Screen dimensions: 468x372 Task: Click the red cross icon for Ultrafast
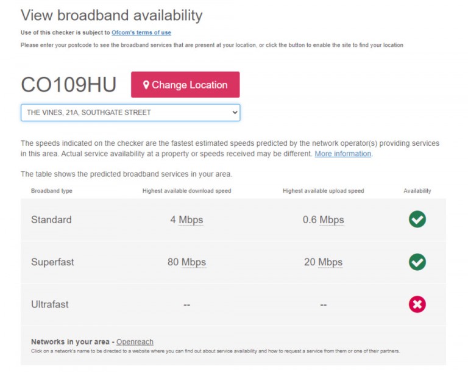point(417,304)
